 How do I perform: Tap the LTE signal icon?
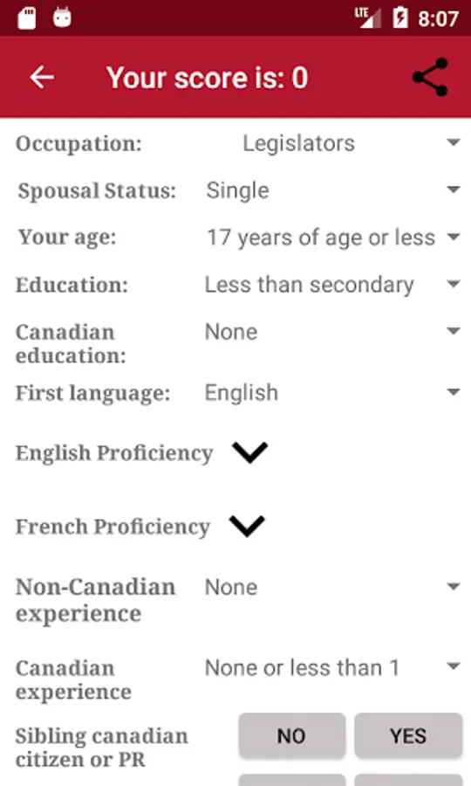coord(368,17)
